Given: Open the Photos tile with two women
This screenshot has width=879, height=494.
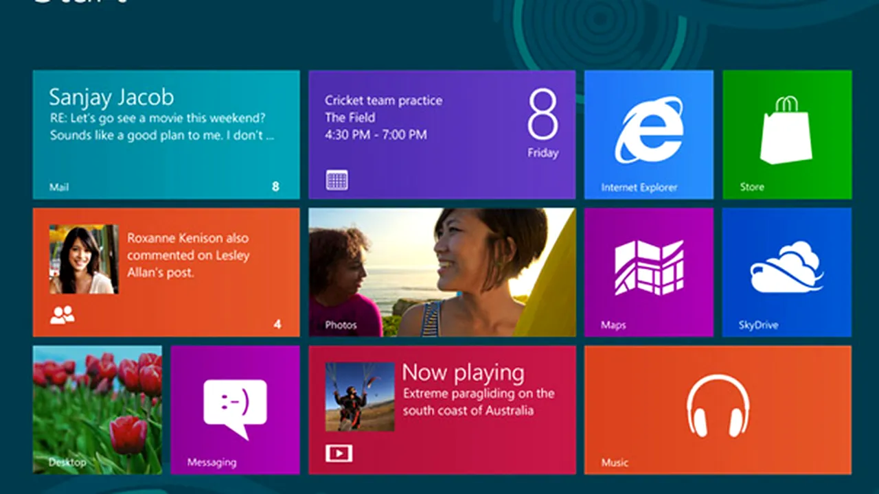Looking at the screenshot, I should tap(442, 272).
